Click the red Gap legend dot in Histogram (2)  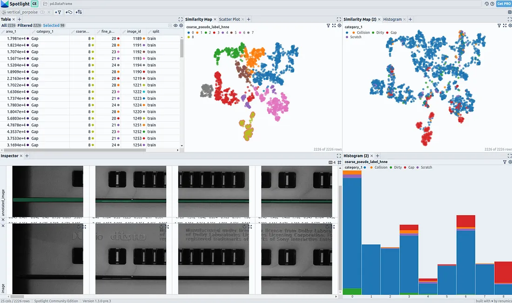(x=405, y=167)
